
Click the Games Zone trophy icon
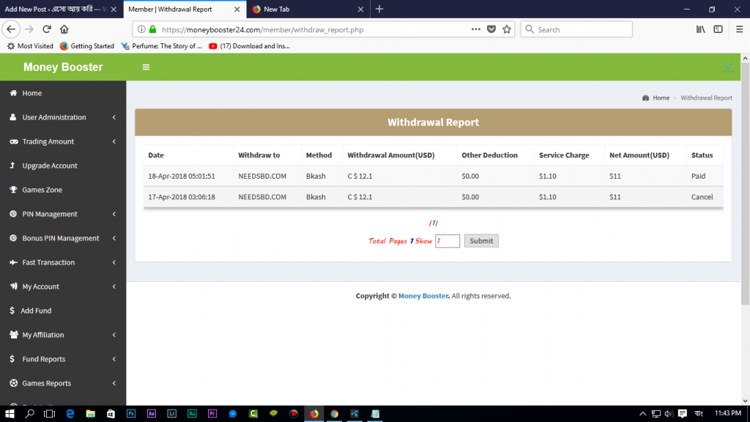click(13, 190)
